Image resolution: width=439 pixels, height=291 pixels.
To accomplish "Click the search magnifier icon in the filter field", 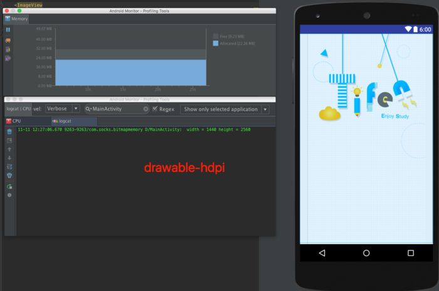I will 88,109.
